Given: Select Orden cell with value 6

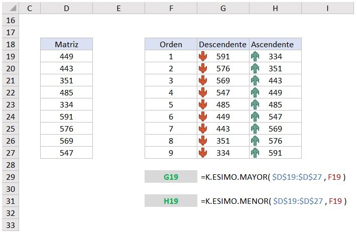Looking at the screenshot, I should 171,116.
